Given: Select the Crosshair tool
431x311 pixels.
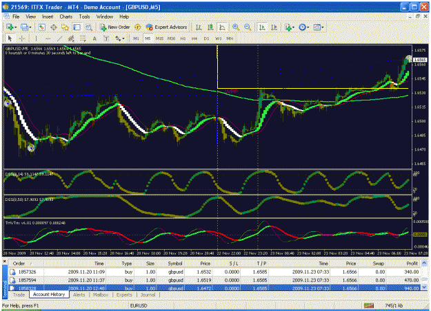Looking at the screenshot, I should 22,39.
